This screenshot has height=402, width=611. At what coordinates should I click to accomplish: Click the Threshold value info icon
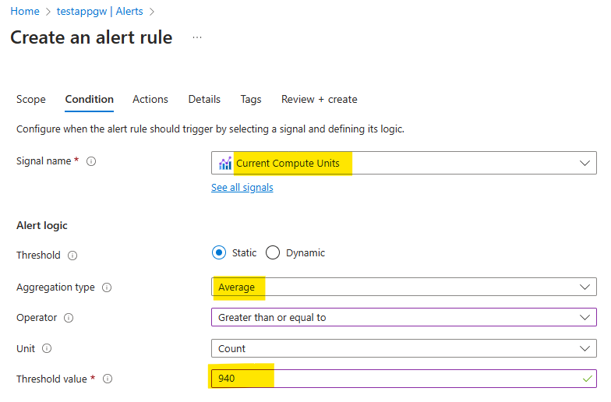click(x=108, y=379)
